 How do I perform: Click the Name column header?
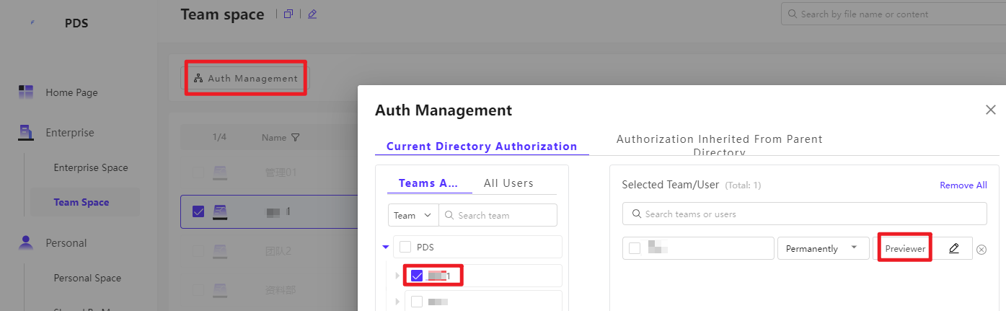274,137
